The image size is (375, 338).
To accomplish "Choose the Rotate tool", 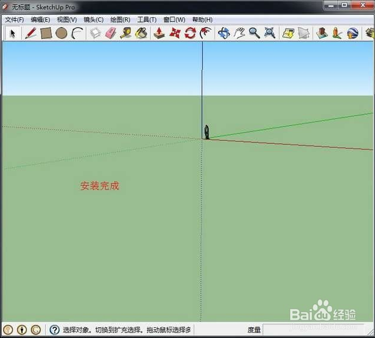I will point(190,33).
